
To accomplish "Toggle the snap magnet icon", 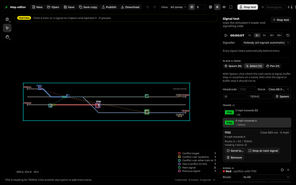I will click(x=192, y=7).
